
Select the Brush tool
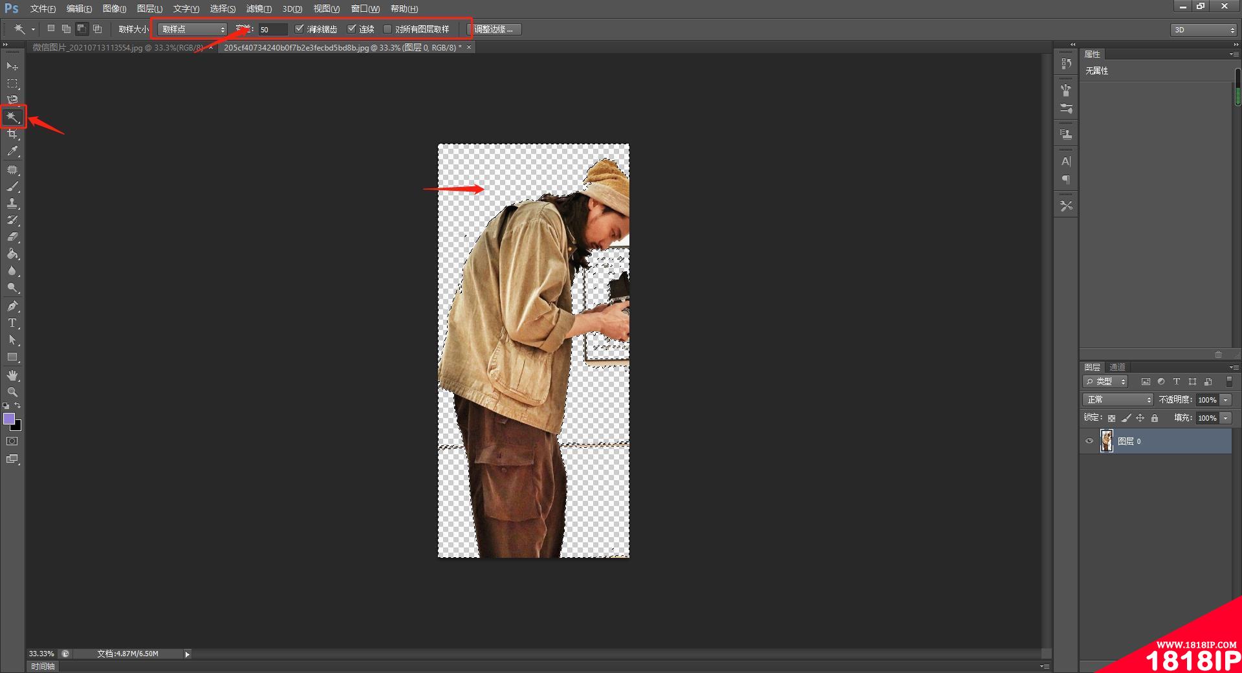click(x=12, y=186)
